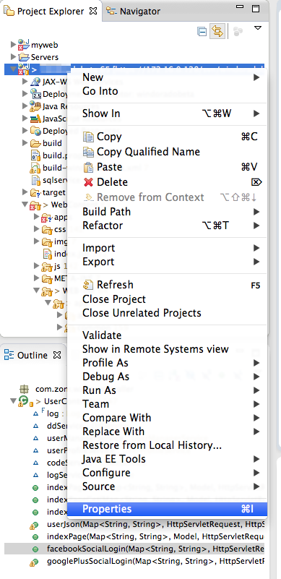
Task: Click the Copy icon in context menu
Action: (x=89, y=137)
